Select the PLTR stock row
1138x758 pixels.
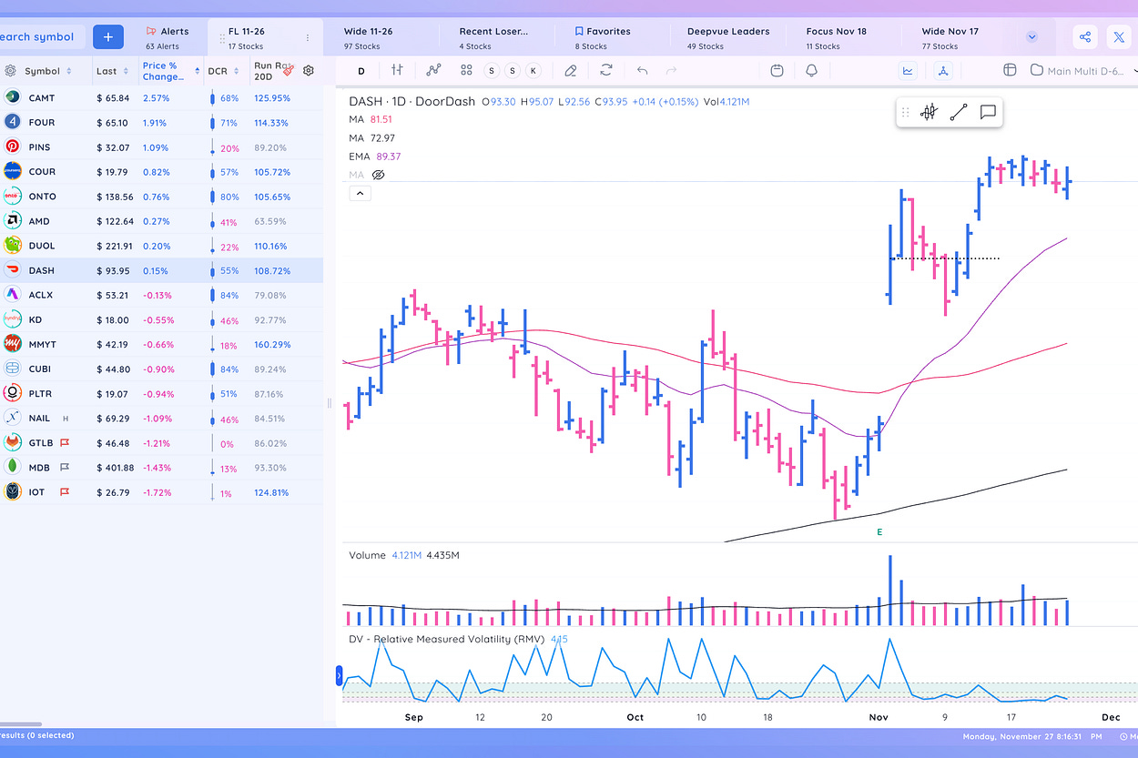[161, 393]
